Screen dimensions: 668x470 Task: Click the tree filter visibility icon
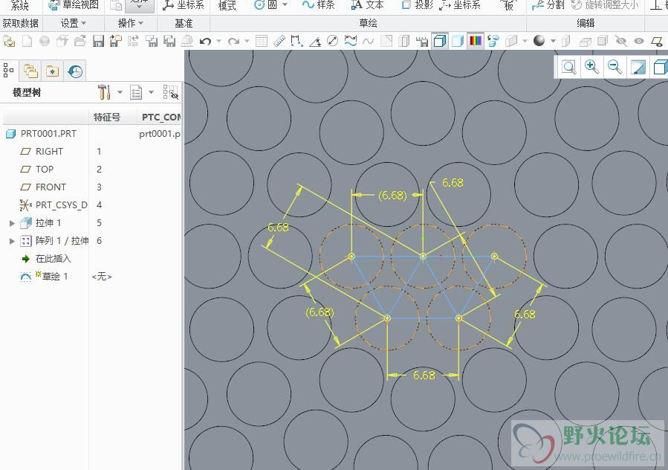click(x=170, y=92)
